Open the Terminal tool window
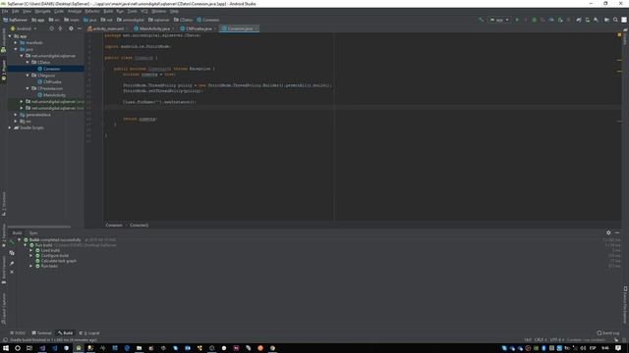The height and width of the screenshot is (353, 629). [41, 333]
